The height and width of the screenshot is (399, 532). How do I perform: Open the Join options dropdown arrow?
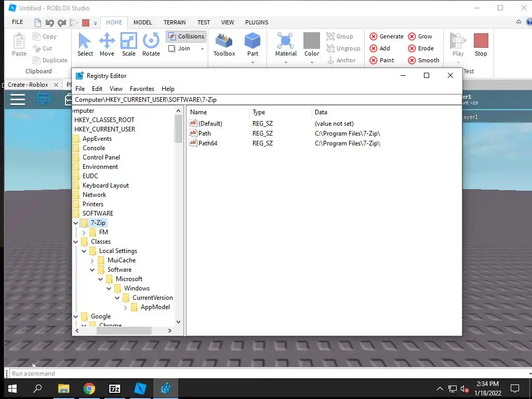[x=202, y=49]
